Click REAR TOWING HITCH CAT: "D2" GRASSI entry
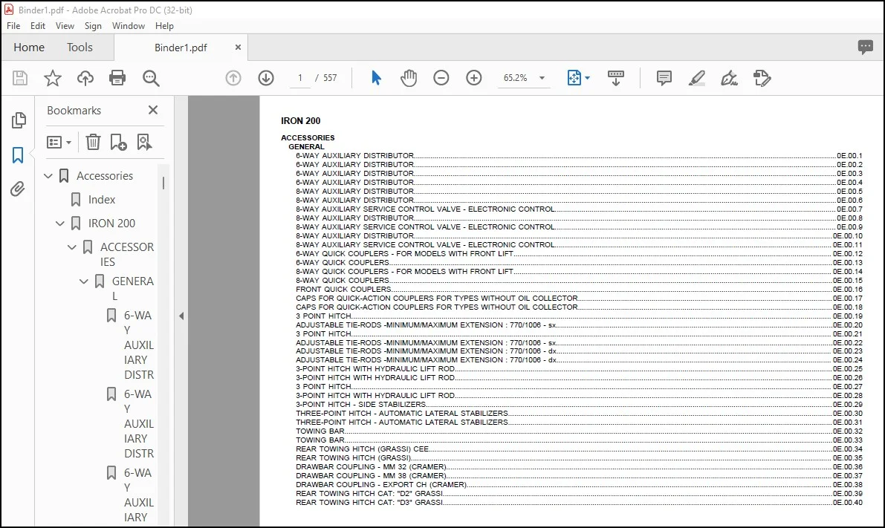This screenshot has height=528, width=885. point(579,494)
